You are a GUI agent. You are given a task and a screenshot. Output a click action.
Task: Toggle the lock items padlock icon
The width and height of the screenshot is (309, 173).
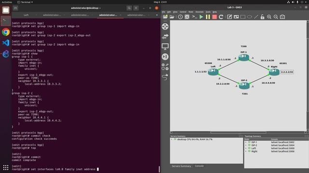coord(263,17)
